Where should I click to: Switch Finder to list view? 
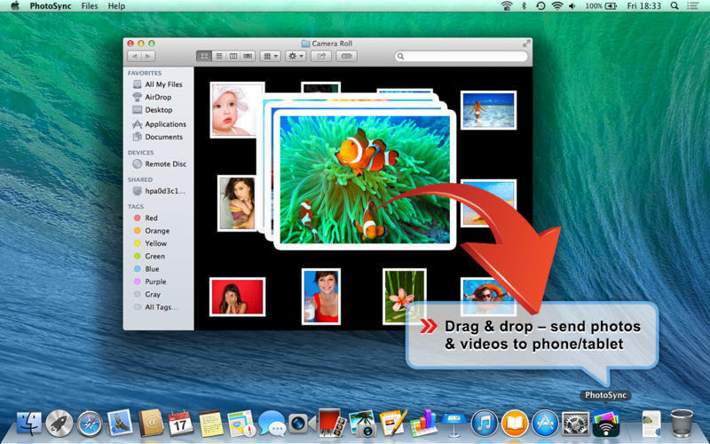[218, 56]
